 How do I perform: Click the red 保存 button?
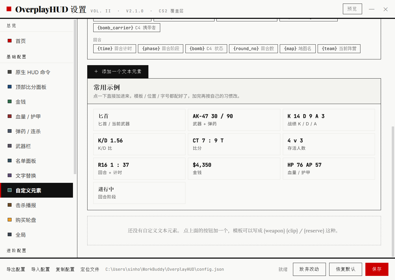click(377, 269)
